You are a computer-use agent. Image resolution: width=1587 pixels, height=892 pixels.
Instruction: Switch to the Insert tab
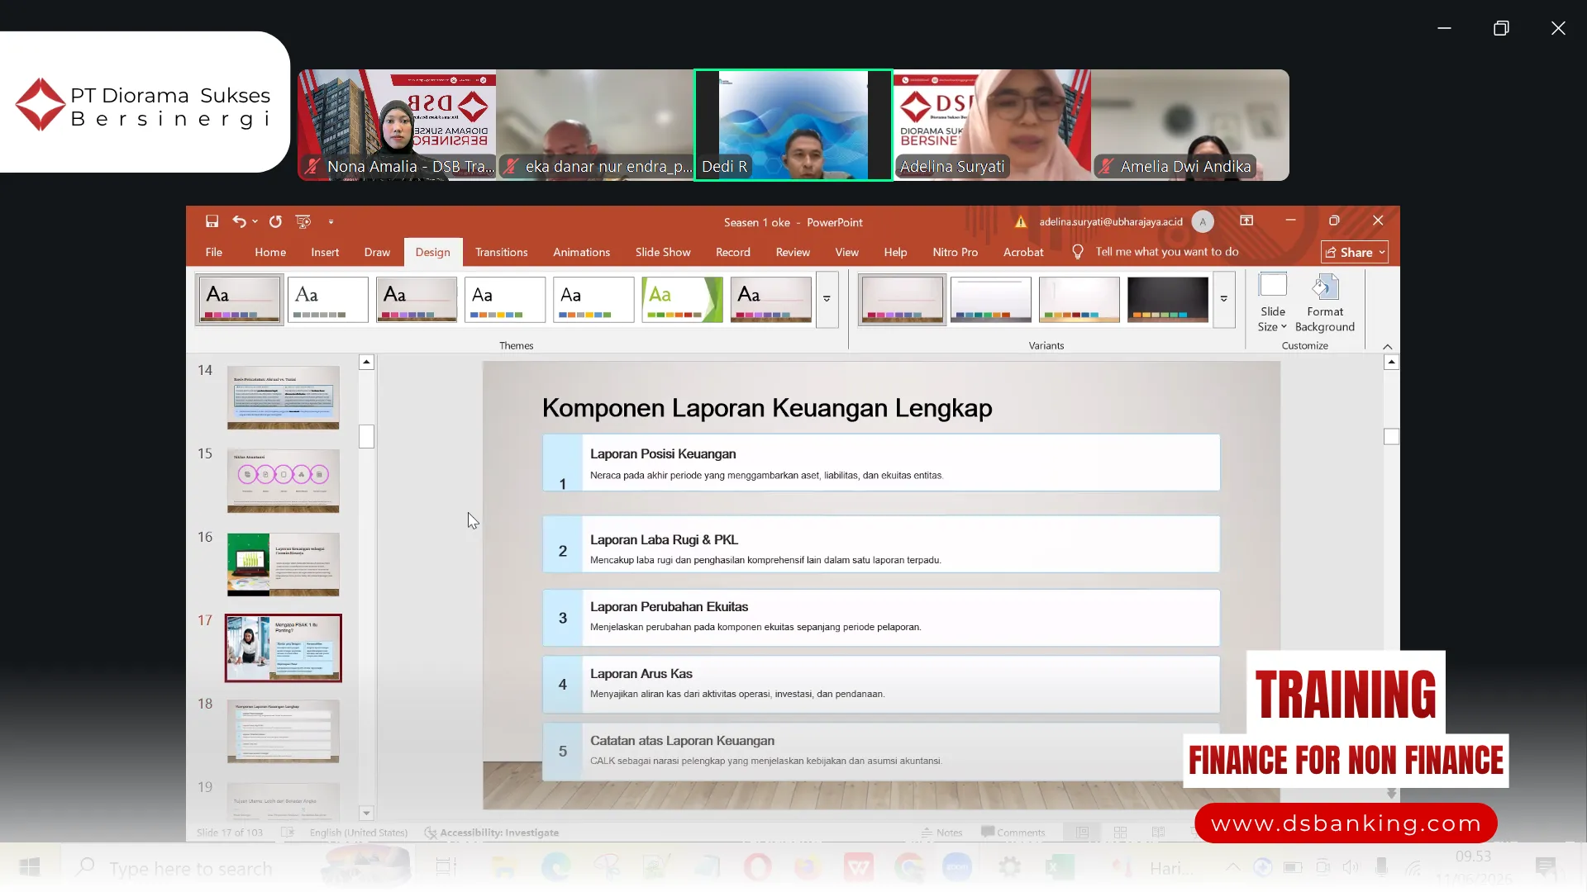click(x=325, y=252)
